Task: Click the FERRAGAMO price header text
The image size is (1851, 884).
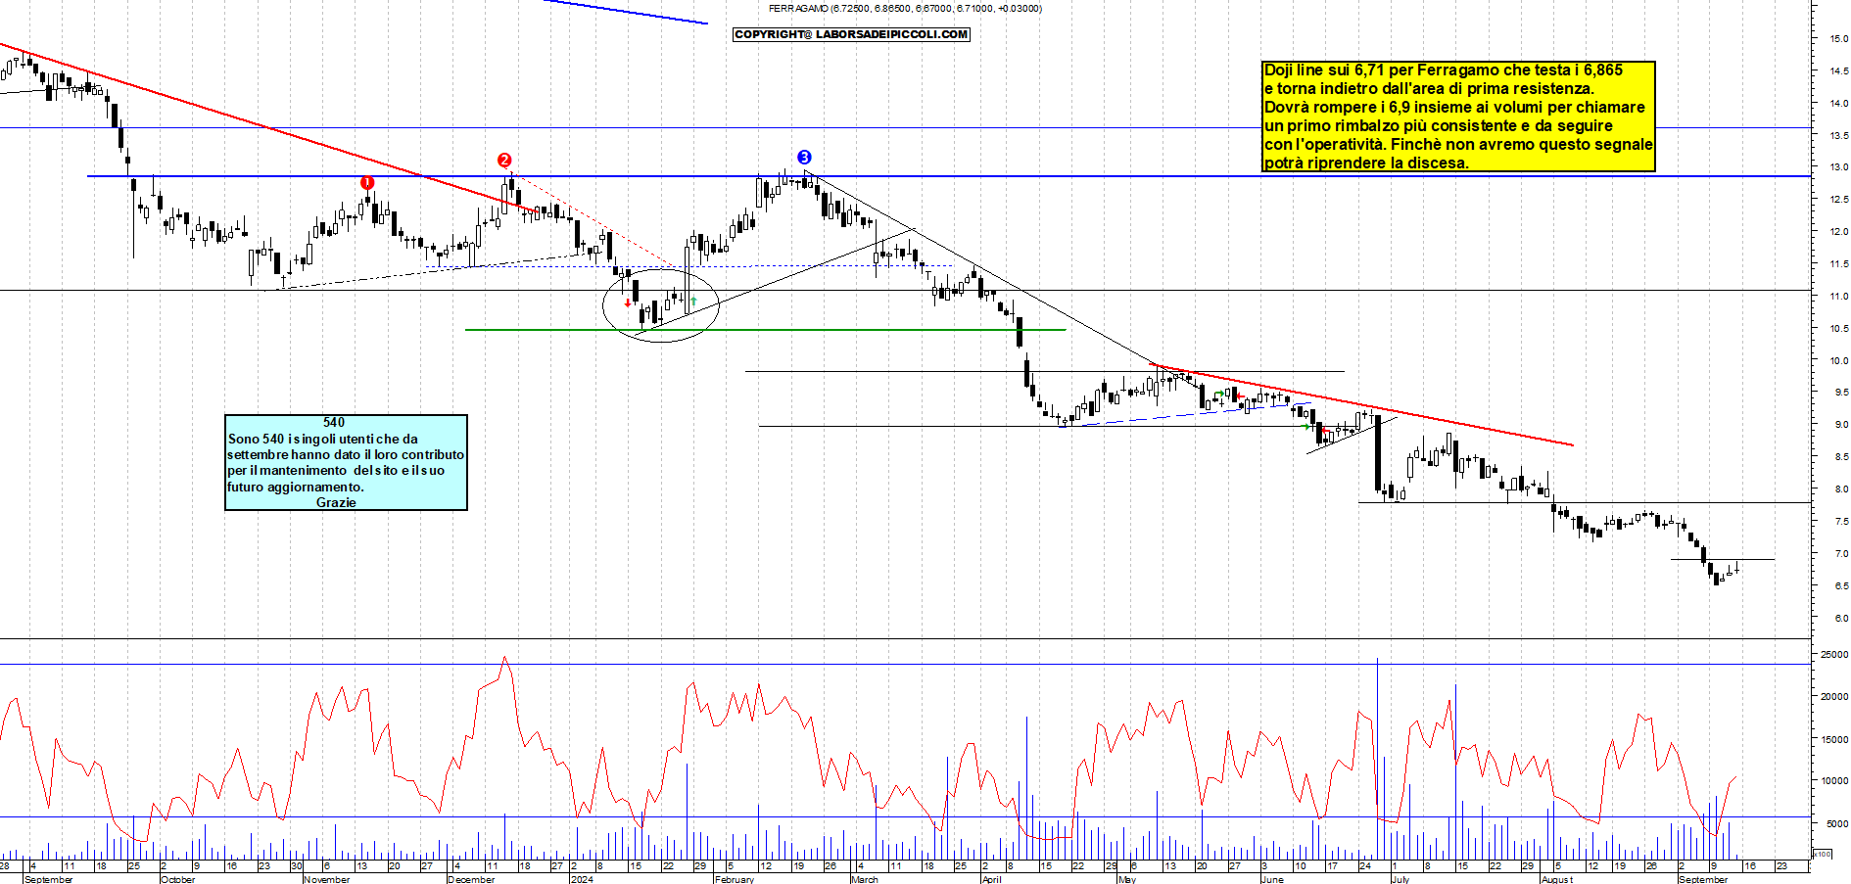Action: coord(905,9)
